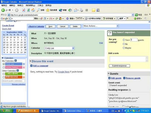Open the third IE menu bar item
Viewport: 151px width, 113px height.
[x=20, y=5]
